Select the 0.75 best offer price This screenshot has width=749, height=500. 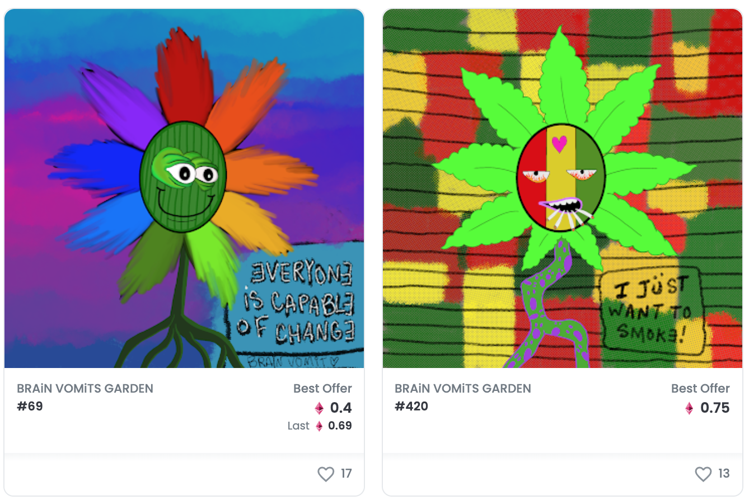tap(715, 408)
